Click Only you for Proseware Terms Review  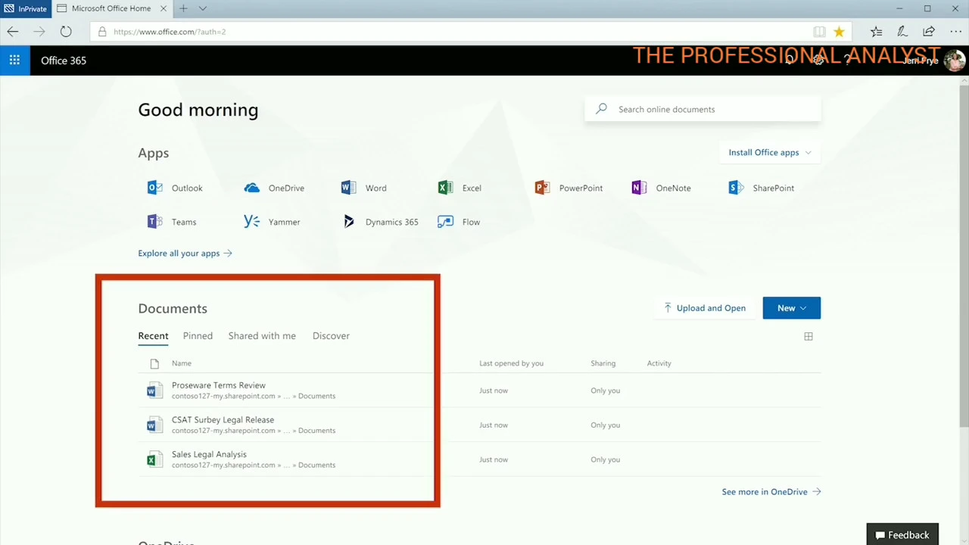coord(606,391)
